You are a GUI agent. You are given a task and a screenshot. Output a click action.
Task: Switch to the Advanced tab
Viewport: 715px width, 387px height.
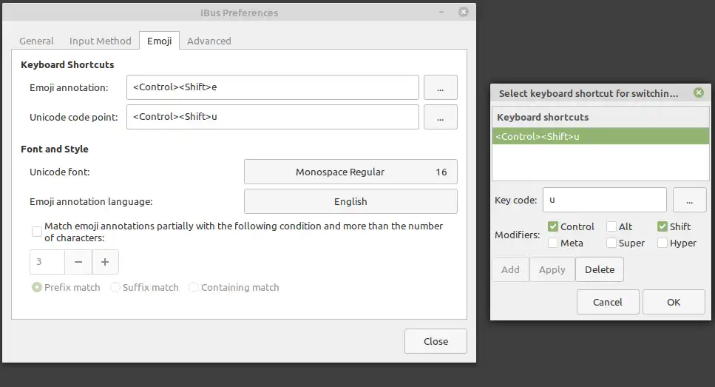209,41
